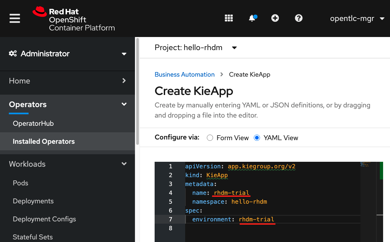The width and height of the screenshot is (390, 242).
Task: Click the Red Hat OpenShift logo
Action: click(74, 18)
